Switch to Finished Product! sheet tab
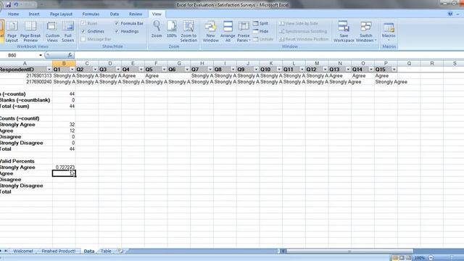 (58, 251)
